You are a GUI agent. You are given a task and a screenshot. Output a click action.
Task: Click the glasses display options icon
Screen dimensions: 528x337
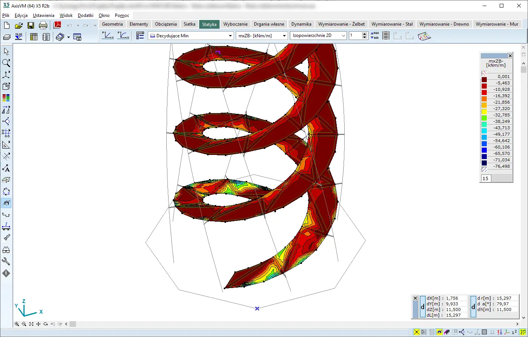[x=6, y=250]
